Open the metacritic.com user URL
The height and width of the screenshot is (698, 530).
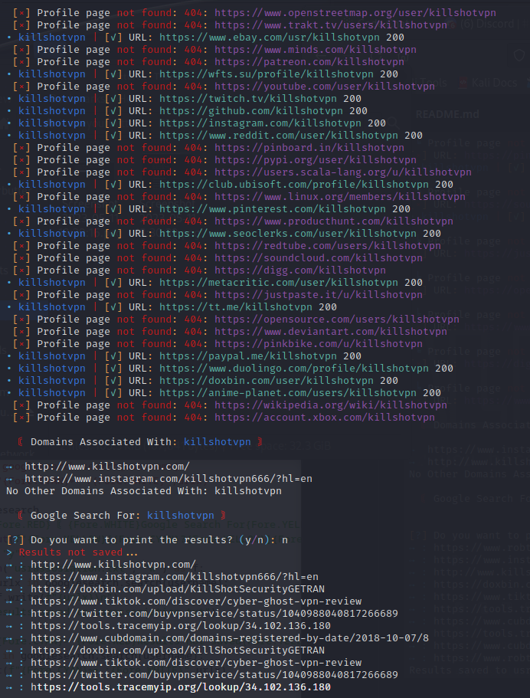point(279,282)
